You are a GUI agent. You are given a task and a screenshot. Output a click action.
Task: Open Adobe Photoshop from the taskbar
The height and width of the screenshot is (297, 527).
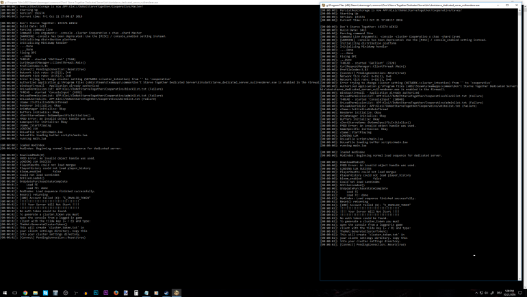[96, 293]
